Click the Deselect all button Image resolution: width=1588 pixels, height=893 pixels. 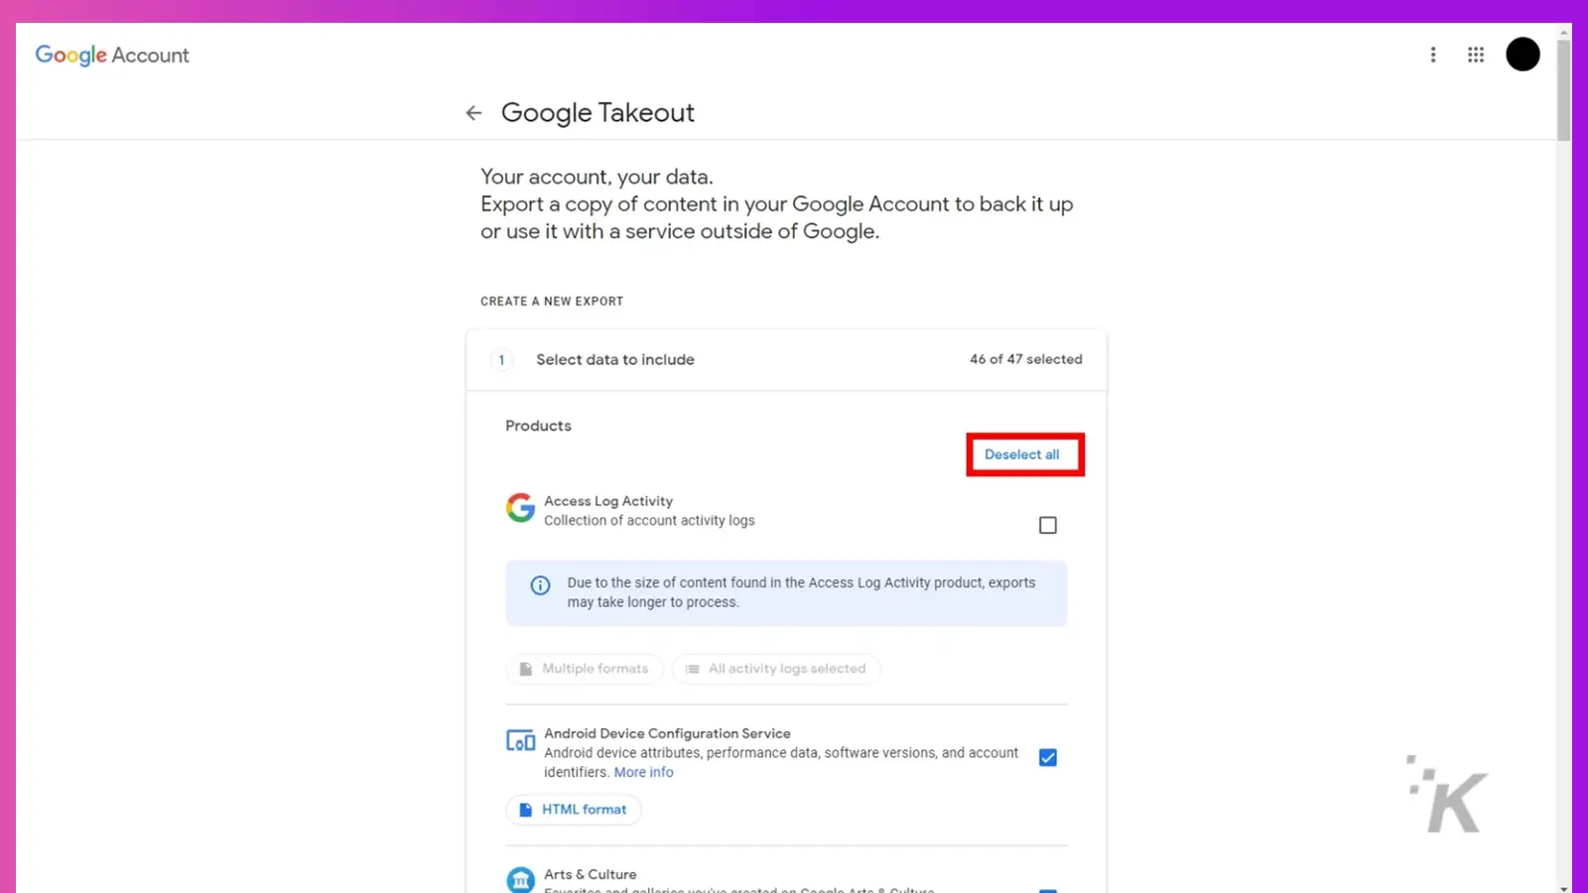coord(1022,454)
